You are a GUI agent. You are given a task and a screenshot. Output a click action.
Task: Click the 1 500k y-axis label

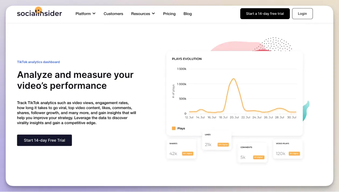point(182,69)
